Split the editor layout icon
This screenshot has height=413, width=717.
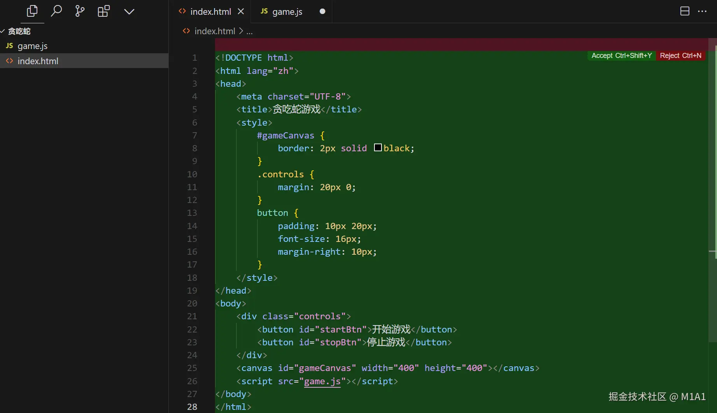[x=685, y=11]
